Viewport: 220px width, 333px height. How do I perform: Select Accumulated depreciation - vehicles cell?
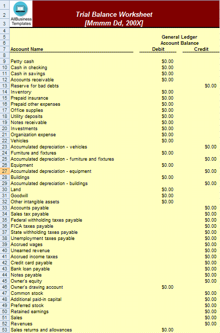coord(49,147)
